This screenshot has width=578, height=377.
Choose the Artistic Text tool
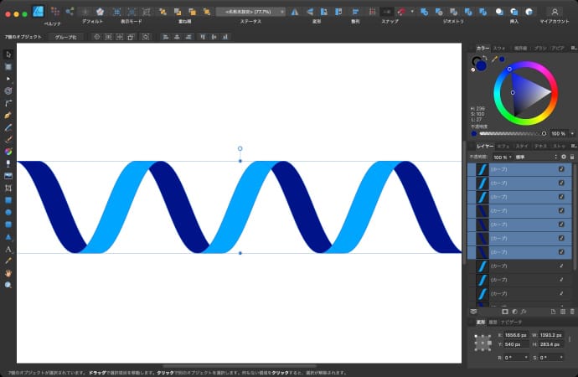pos(8,249)
